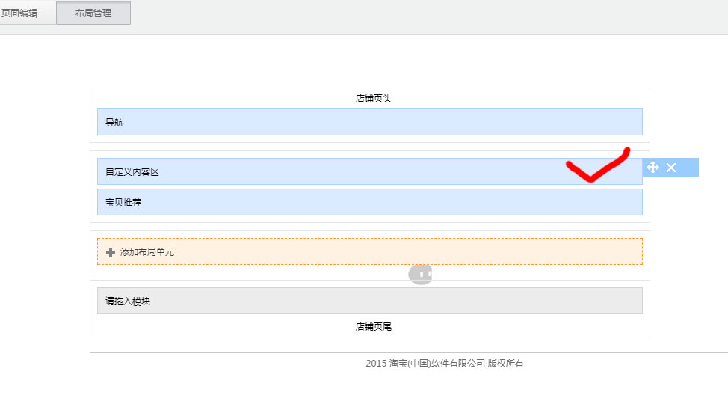Image resolution: width=728 pixels, height=395 pixels.
Task: Click the 请拖入模块 placeholder area
Action: point(369,301)
